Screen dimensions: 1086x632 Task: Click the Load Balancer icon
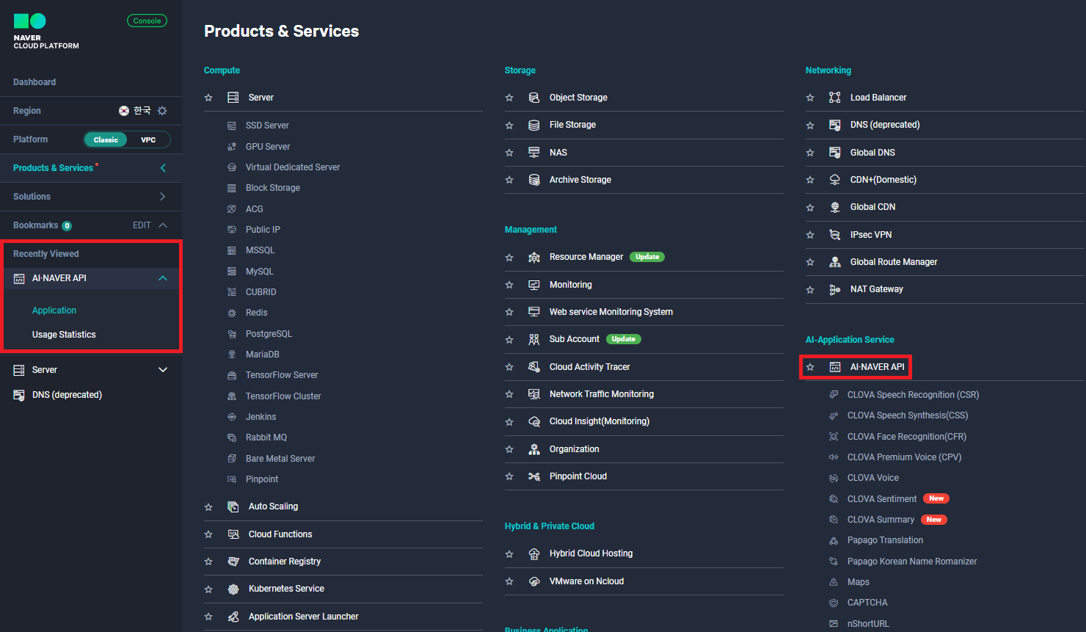[x=835, y=98]
